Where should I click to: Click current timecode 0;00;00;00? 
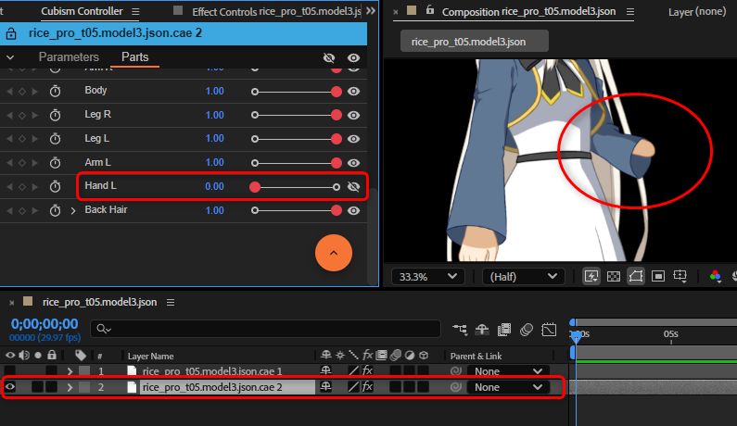(x=44, y=323)
